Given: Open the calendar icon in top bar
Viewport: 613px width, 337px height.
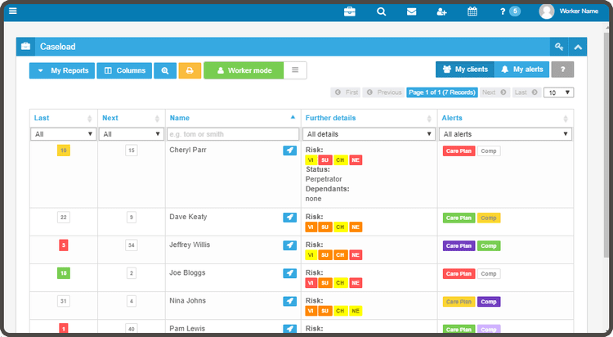Looking at the screenshot, I should point(472,11).
